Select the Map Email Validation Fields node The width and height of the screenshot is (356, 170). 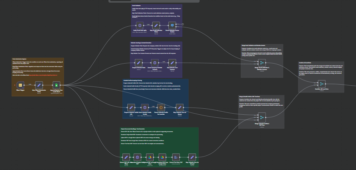coord(156,25)
